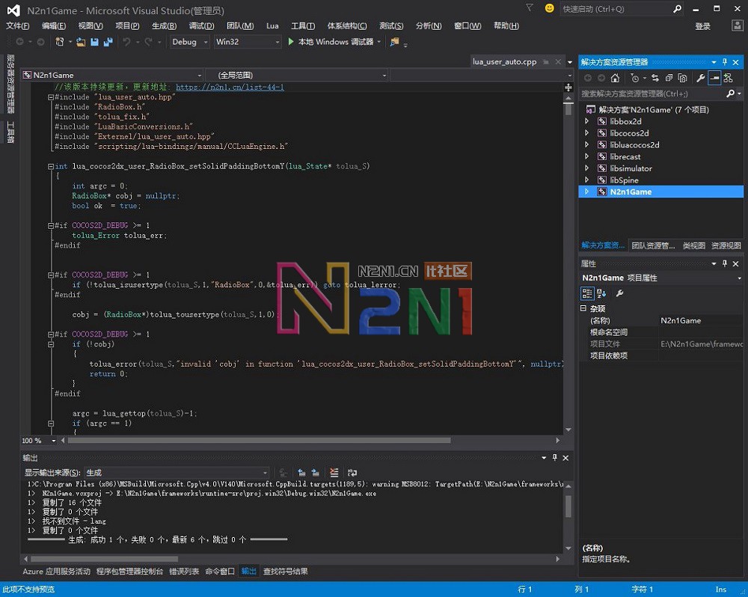
Task: Click the n2n1.cn link in the code comment
Action: 230,88
